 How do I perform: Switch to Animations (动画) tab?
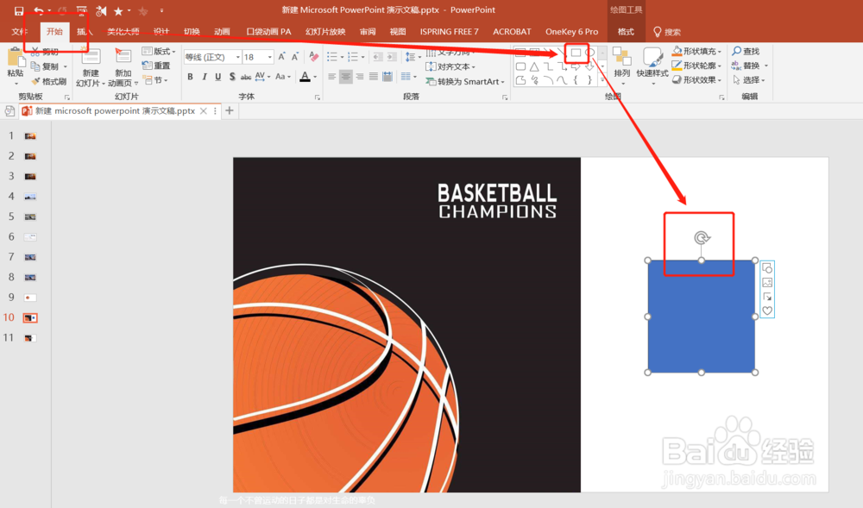coord(222,31)
